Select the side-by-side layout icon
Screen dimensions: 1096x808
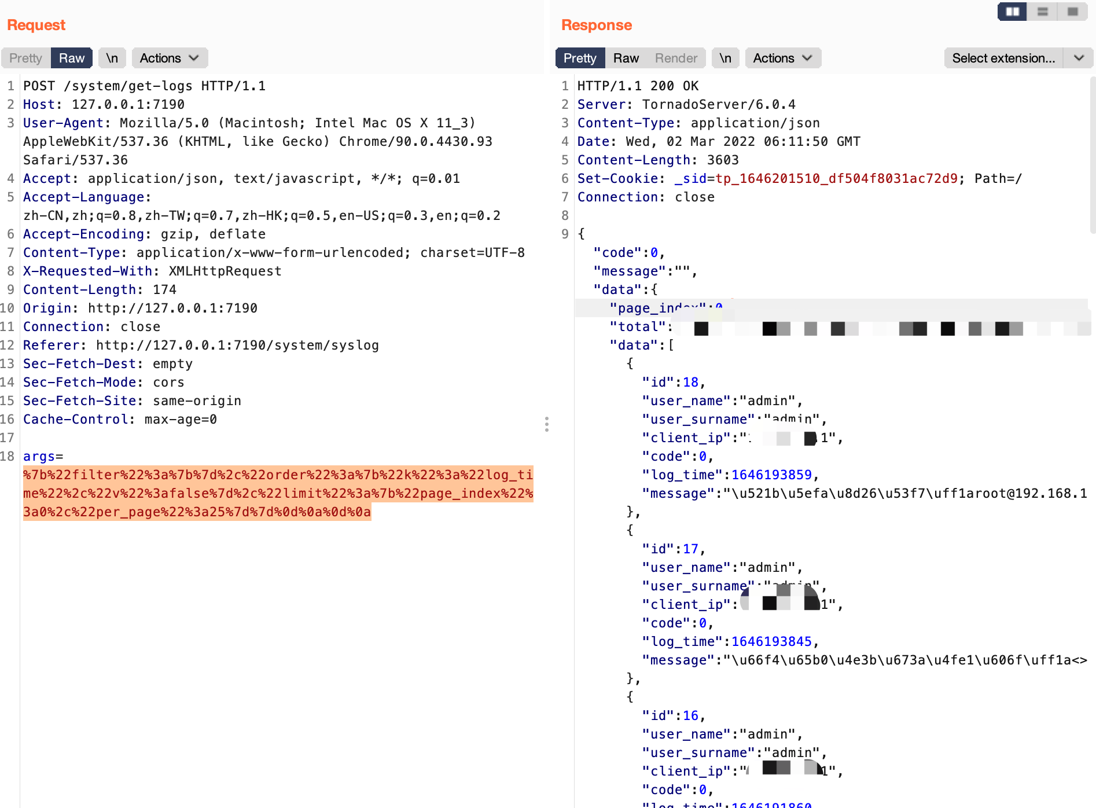[x=1011, y=12]
